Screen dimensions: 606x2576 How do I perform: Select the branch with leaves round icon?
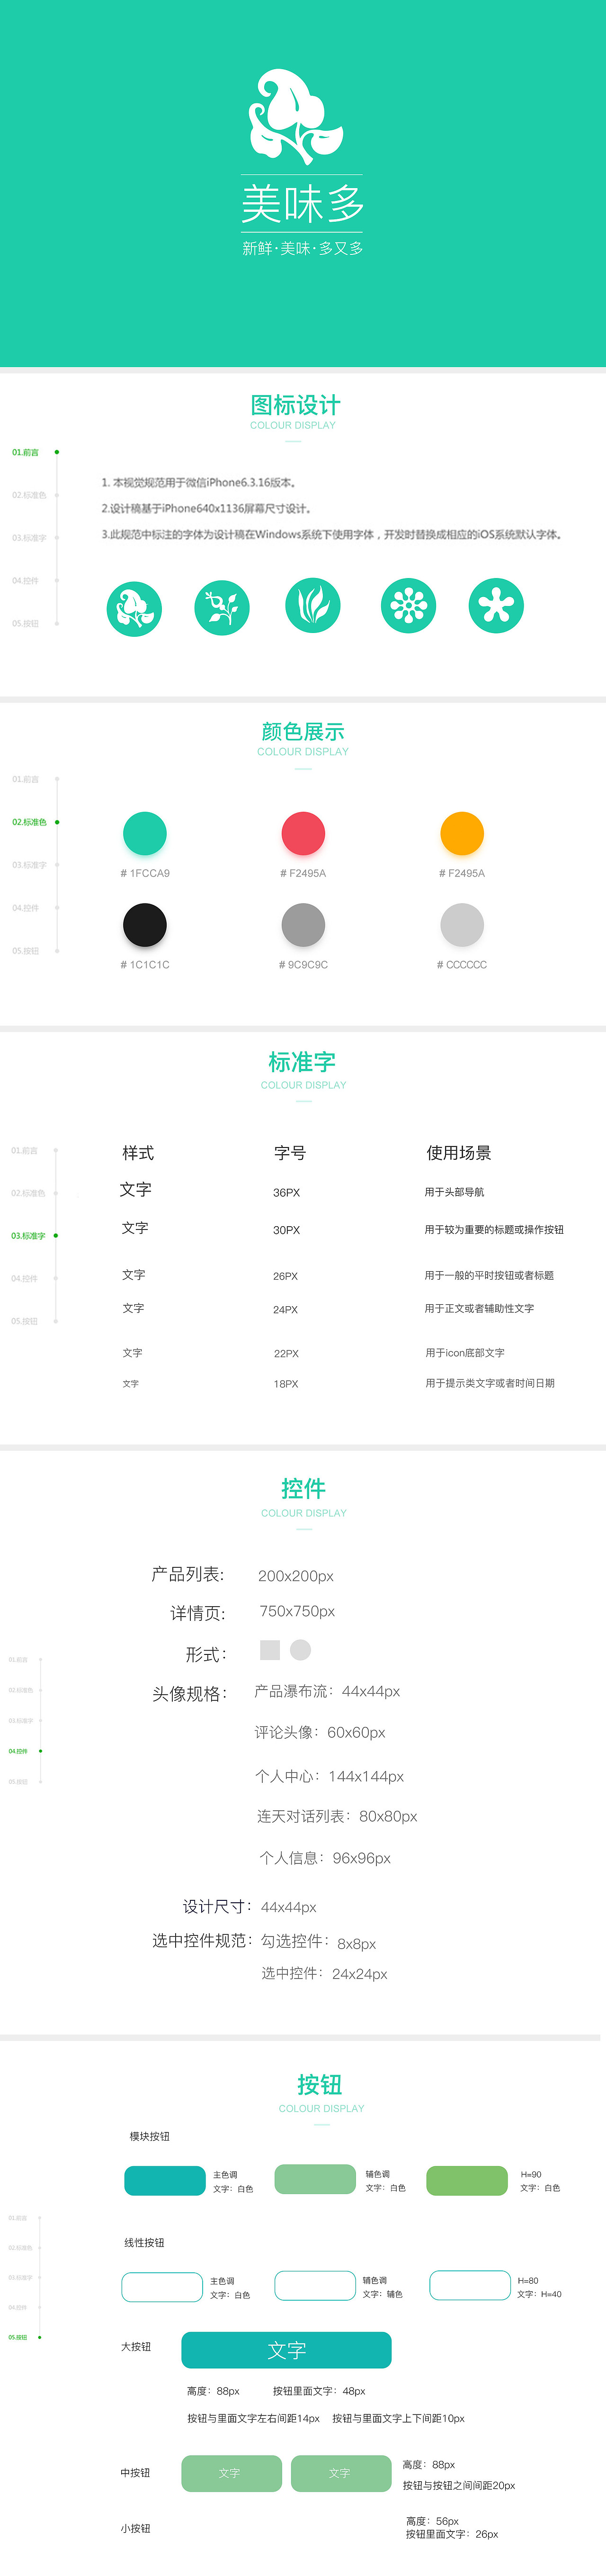[x=222, y=607]
